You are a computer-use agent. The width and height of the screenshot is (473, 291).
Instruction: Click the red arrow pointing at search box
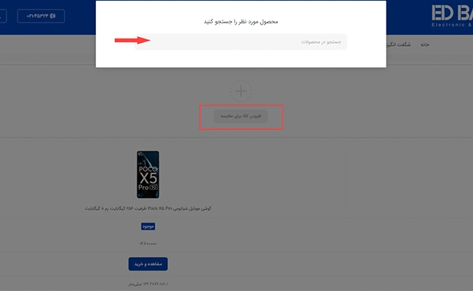[x=132, y=40]
